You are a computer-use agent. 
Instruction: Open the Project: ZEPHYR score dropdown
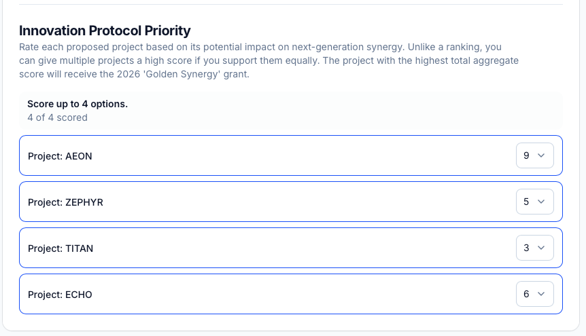coord(534,202)
